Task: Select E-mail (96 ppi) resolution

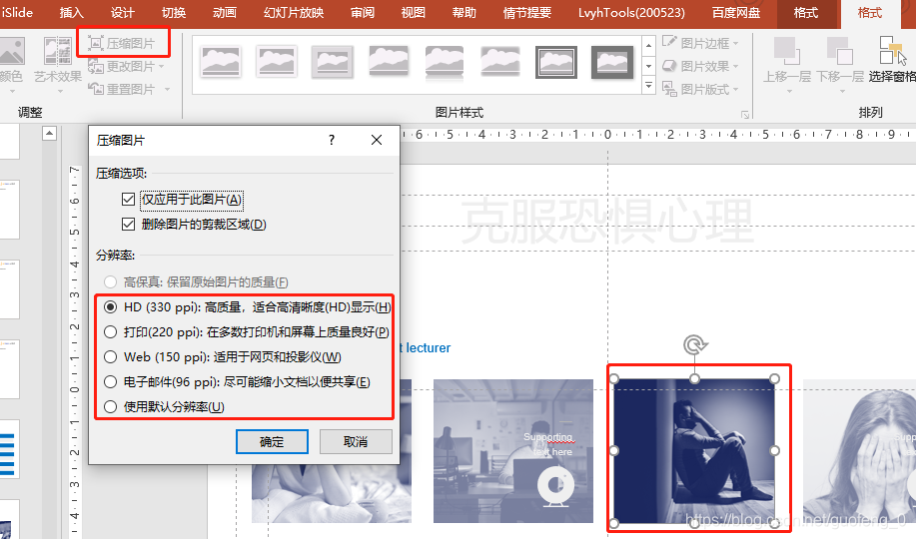Action: pyautogui.click(x=110, y=382)
